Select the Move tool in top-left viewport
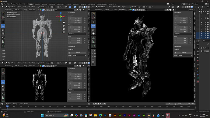Image resolution: width=210 pixels, height=118 pixels. tap(3, 22)
